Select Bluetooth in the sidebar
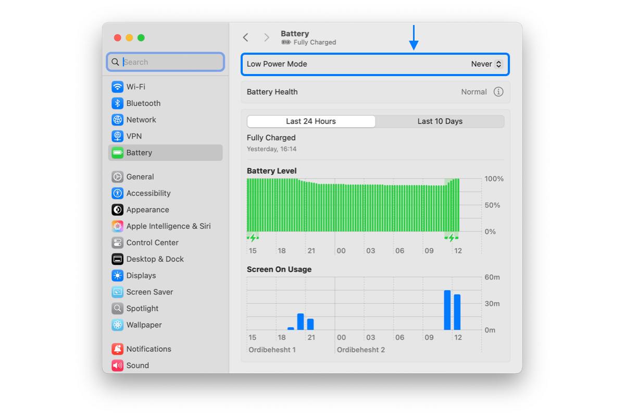625x417 pixels. [x=166, y=103]
